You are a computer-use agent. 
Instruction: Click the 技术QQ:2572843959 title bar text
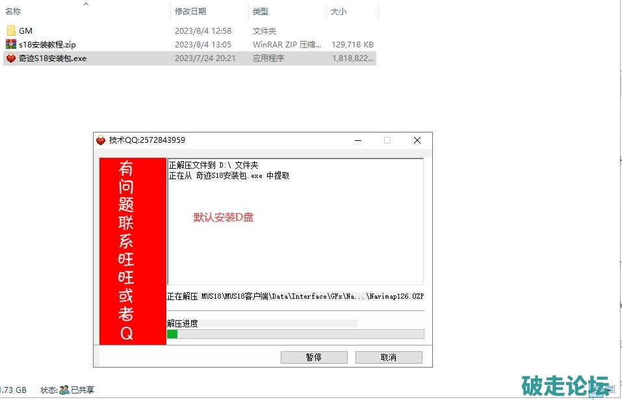(x=147, y=140)
